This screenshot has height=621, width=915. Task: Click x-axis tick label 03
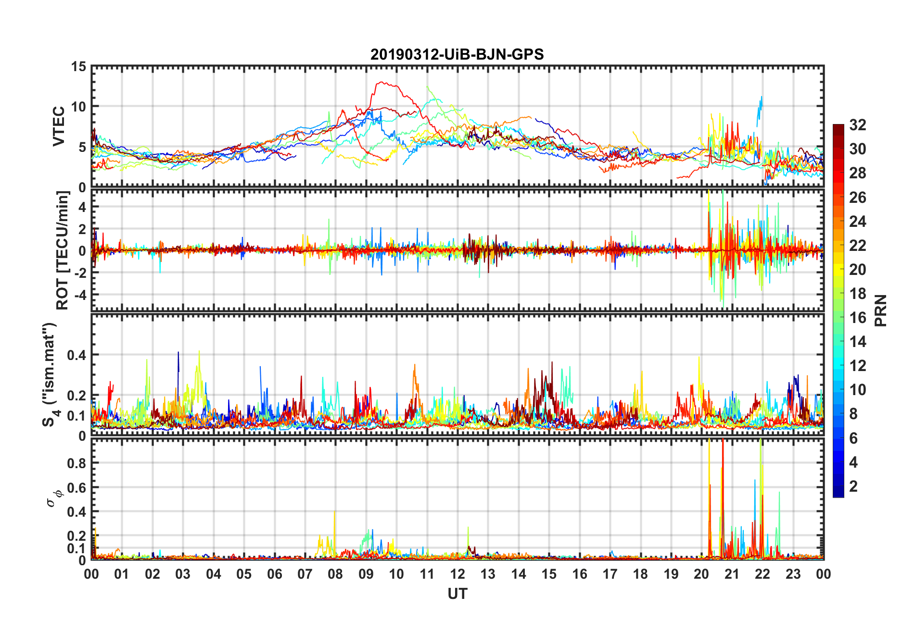[x=183, y=574]
